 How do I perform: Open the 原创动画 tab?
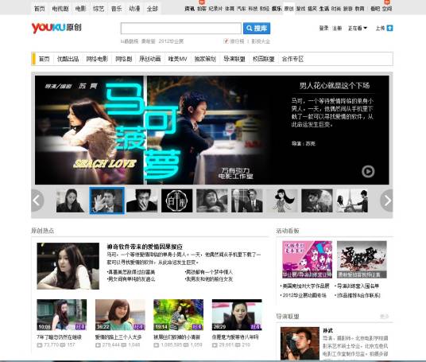(x=150, y=59)
